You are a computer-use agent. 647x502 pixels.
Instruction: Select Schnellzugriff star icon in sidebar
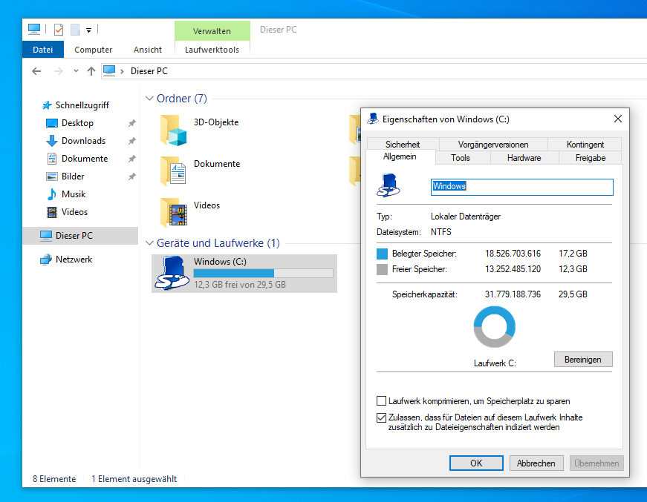click(x=47, y=105)
